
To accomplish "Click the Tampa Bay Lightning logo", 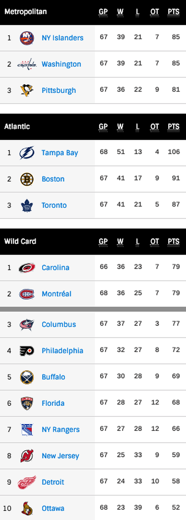I will pyautogui.click(x=27, y=153).
